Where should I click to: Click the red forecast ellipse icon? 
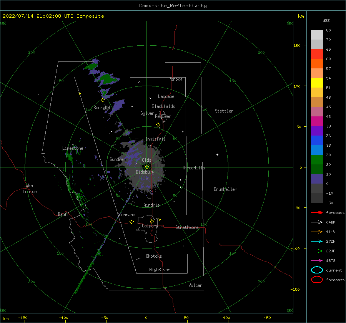pyautogui.click(x=317, y=280)
